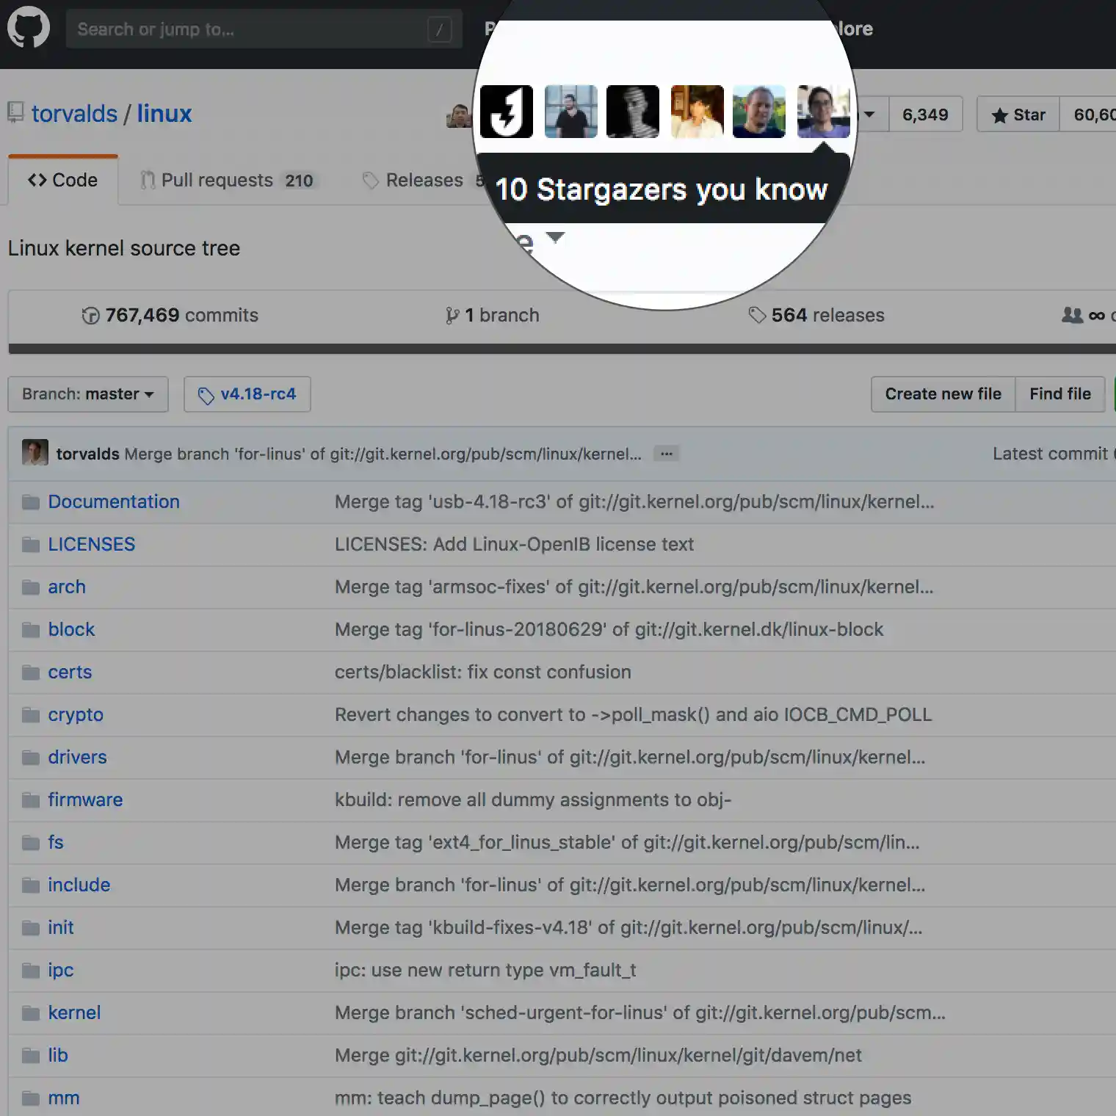Click the torvalds author name in commit row
1116x1116 pixels.
(x=87, y=454)
